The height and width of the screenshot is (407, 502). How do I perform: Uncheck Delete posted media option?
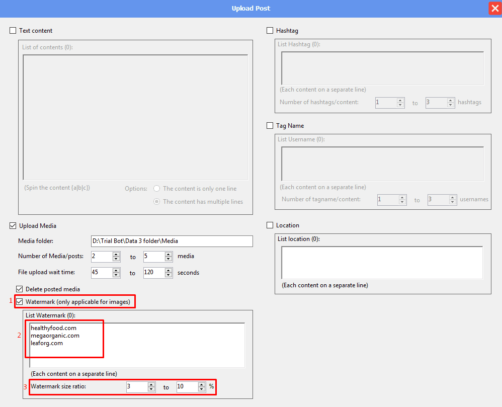pos(20,289)
